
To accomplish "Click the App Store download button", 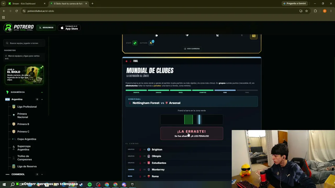I will coord(69,28).
